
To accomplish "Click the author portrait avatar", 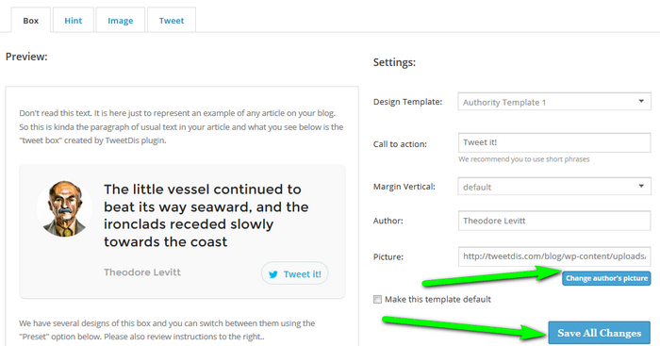I will [x=64, y=208].
